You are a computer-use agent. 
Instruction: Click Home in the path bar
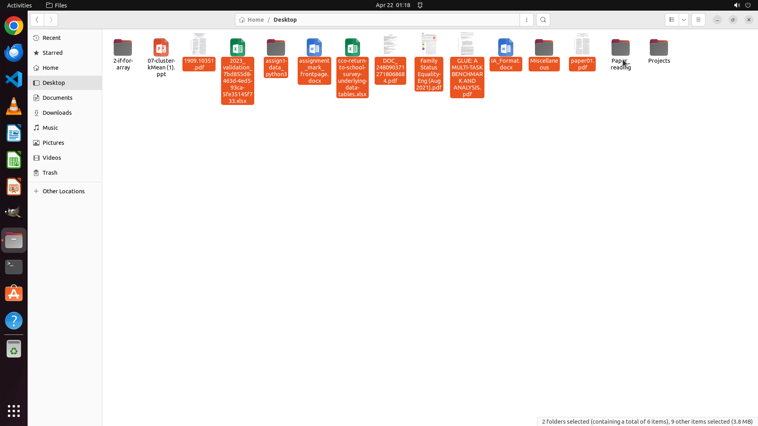pos(251,20)
